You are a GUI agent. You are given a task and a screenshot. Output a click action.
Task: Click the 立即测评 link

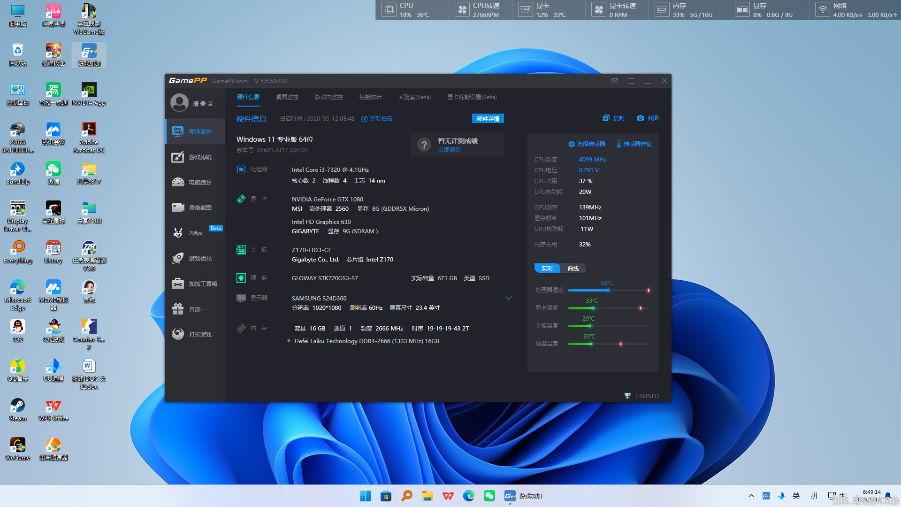(450, 150)
